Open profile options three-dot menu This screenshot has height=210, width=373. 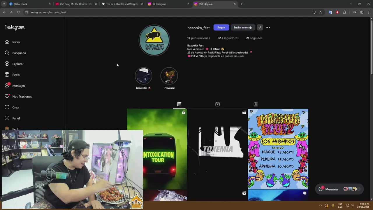[268, 27]
